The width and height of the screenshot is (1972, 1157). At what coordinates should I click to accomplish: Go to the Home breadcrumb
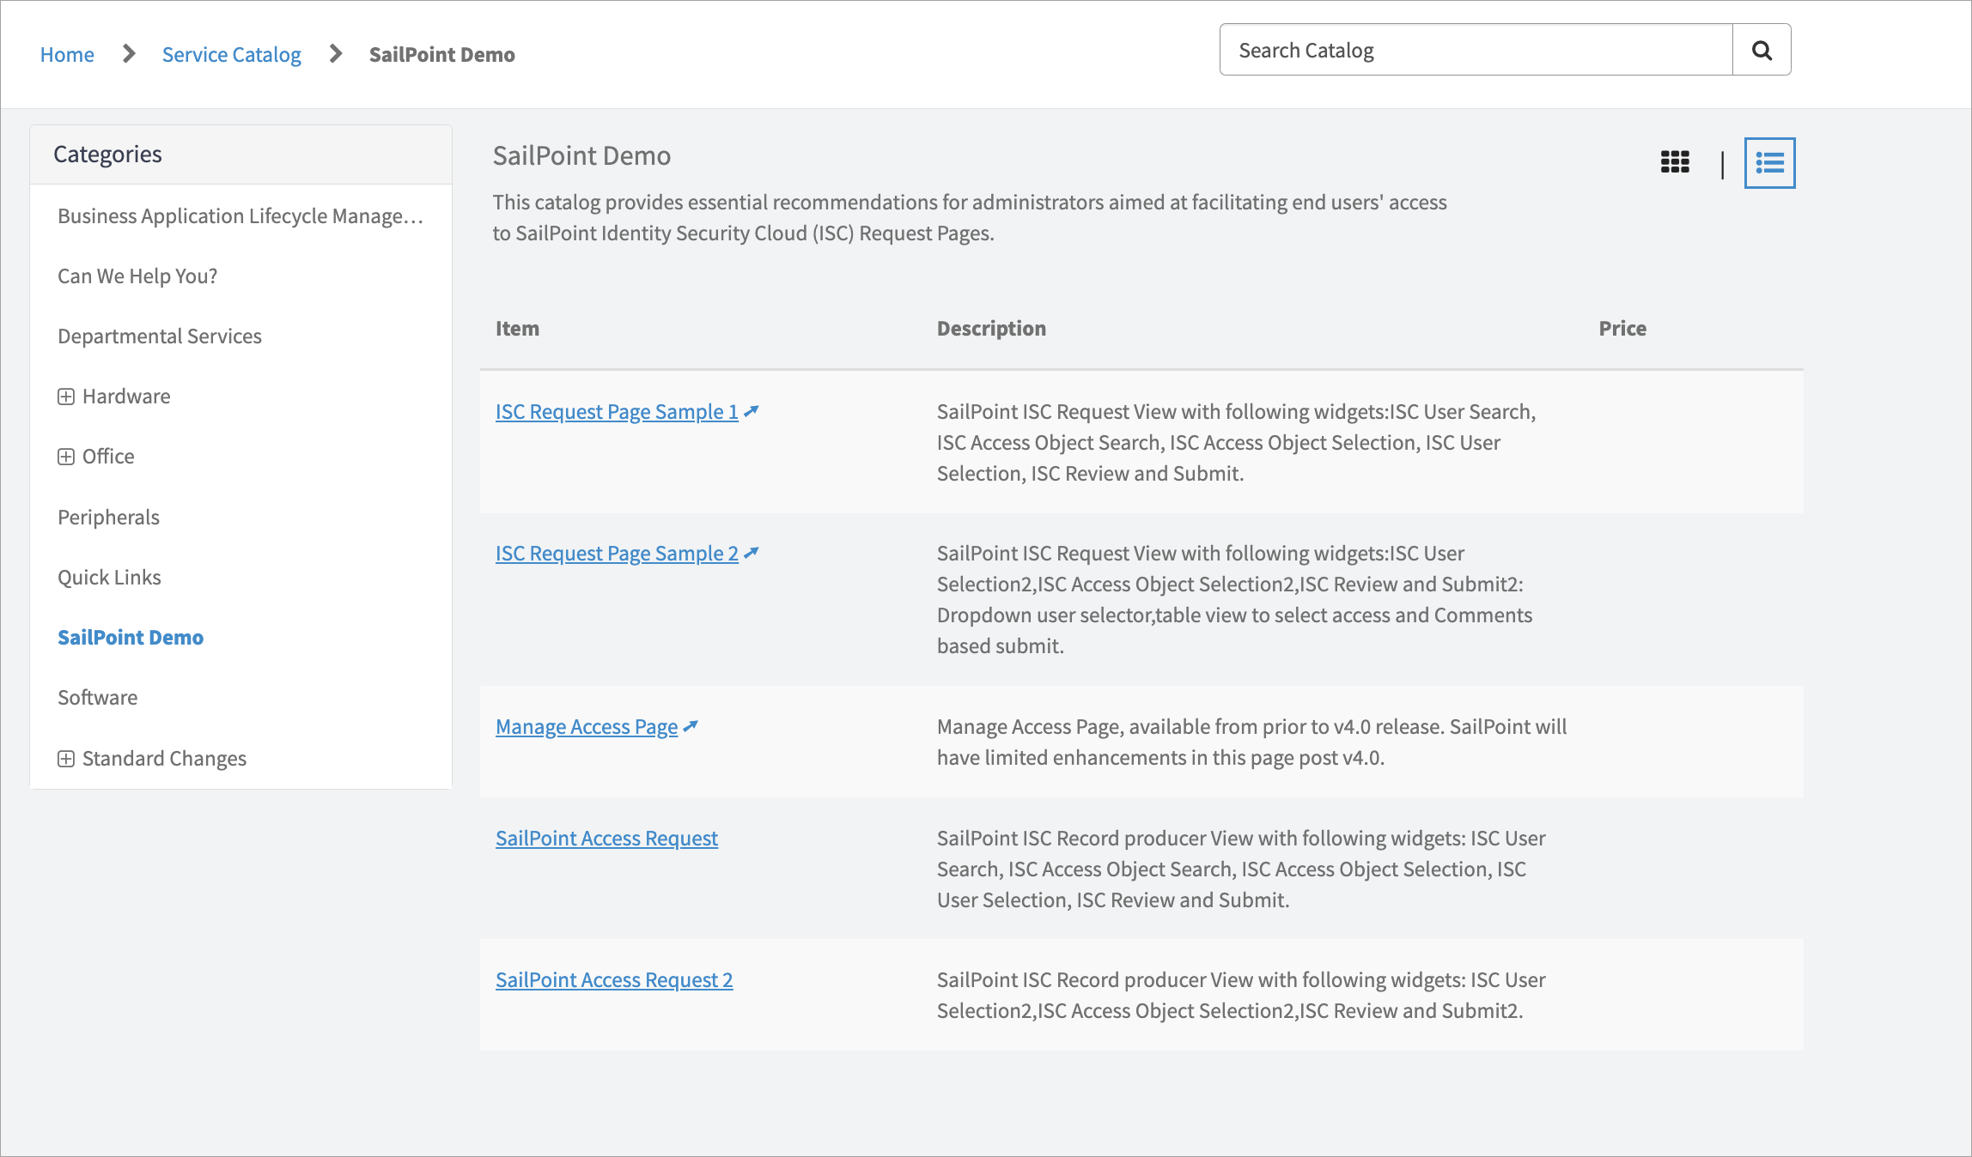(67, 54)
